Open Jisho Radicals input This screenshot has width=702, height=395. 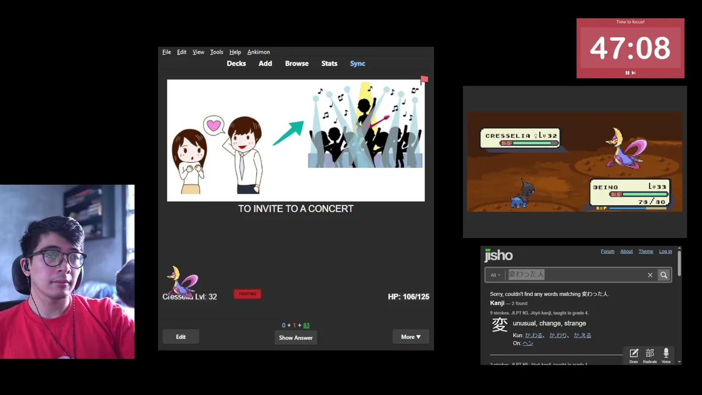[650, 356]
